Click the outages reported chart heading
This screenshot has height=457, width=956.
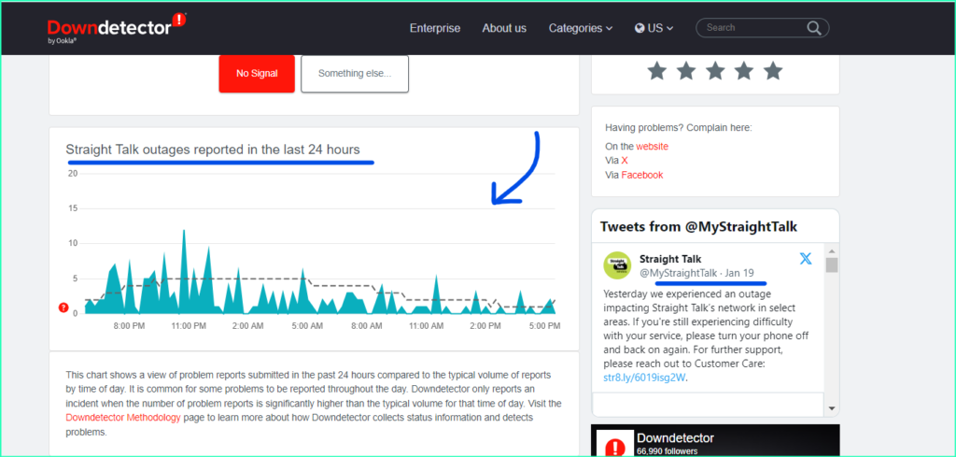(x=213, y=149)
